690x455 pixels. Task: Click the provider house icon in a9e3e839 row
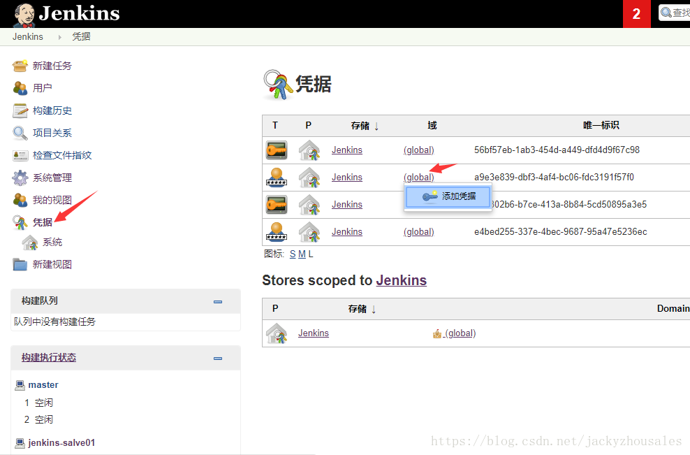click(x=309, y=178)
